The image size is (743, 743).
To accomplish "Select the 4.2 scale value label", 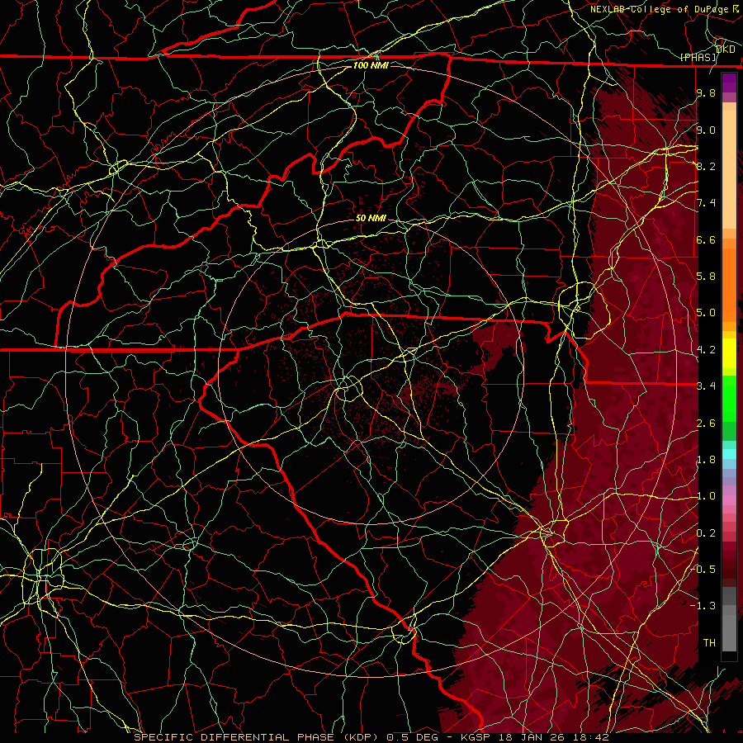I will pyautogui.click(x=706, y=350).
